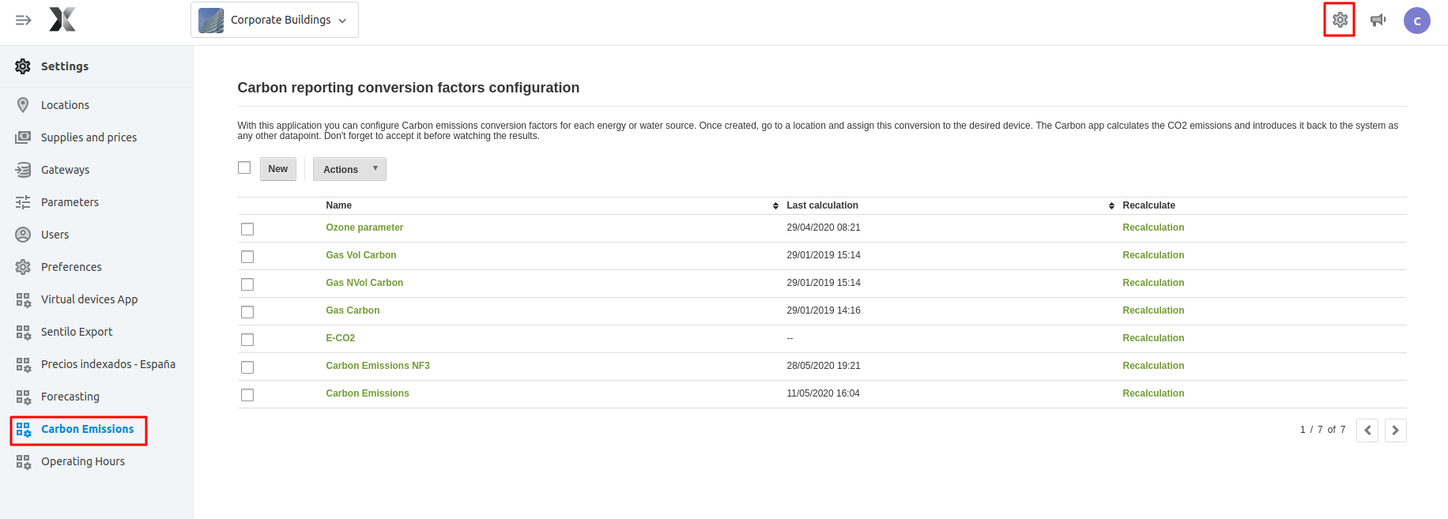
Task: Click the Virtual devices App icon
Action: coord(23,299)
